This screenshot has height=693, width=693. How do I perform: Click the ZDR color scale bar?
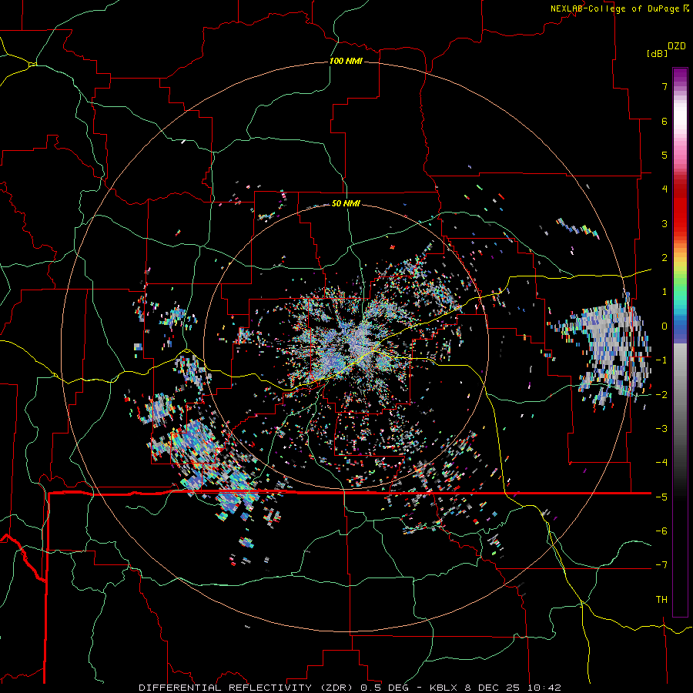pyautogui.click(x=680, y=342)
